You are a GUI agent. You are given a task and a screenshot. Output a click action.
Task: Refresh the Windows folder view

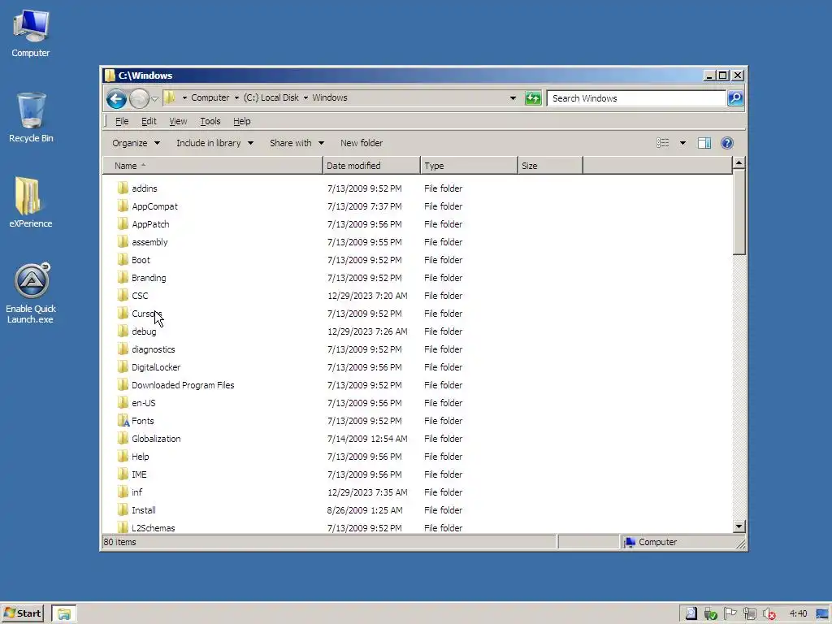[x=533, y=98]
